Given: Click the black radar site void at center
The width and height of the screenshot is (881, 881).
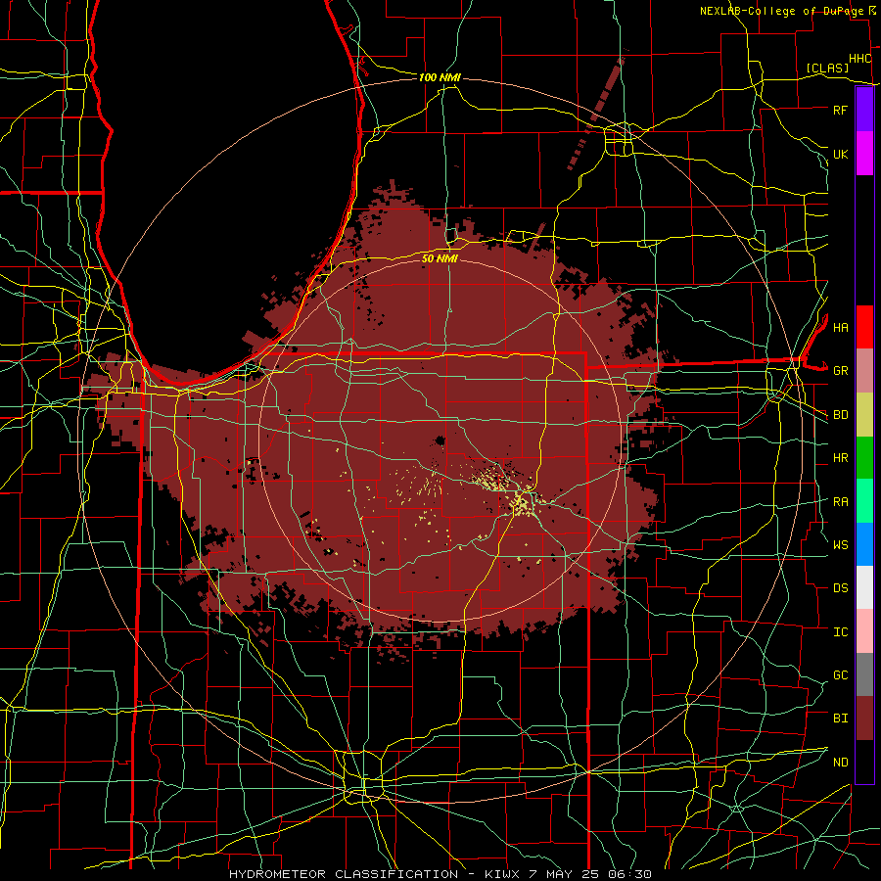Looking at the screenshot, I should tap(440, 440).
